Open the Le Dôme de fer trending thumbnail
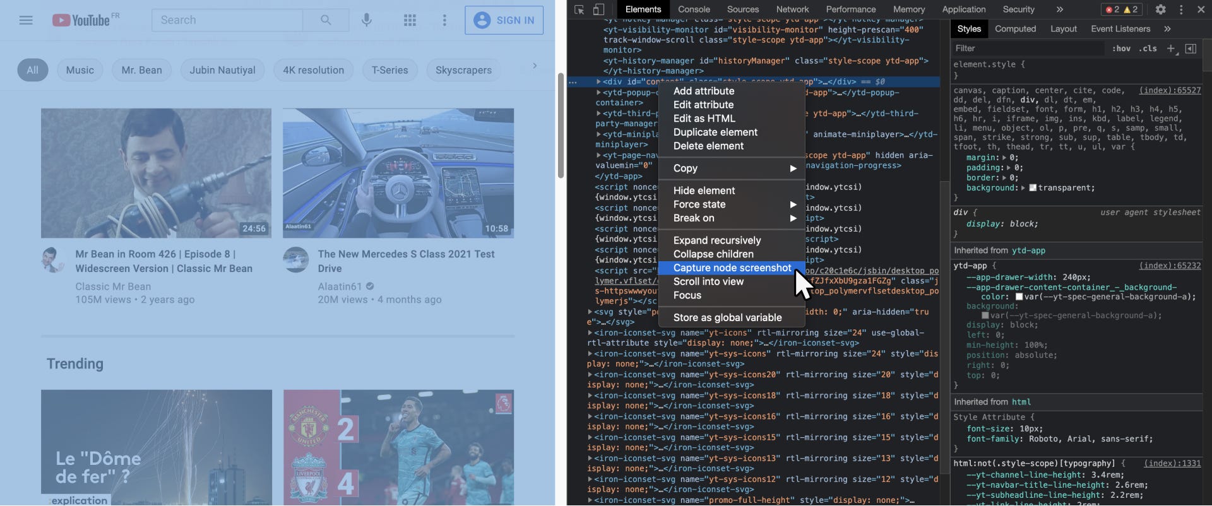Screen dimensions: 1212x506 [x=157, y=447]
